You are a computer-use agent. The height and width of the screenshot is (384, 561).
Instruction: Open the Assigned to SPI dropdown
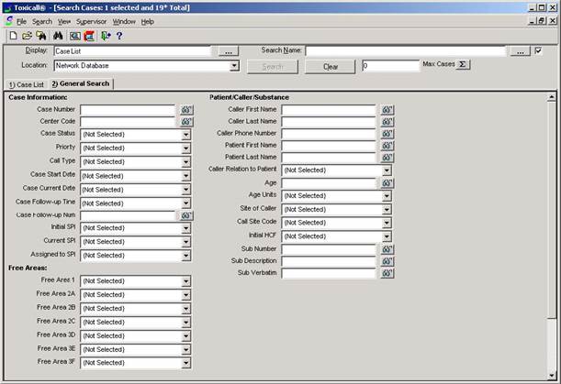[185, 256]
